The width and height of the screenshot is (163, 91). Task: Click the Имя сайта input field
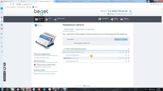tap(94, 39)
